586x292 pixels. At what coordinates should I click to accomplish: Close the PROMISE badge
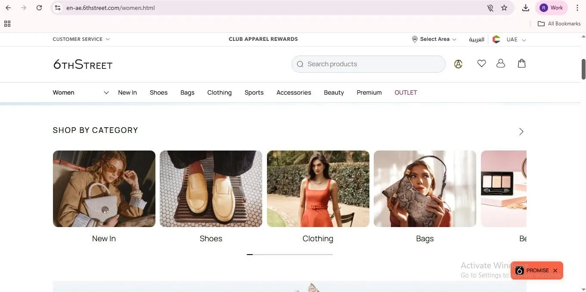click(555, 270)
